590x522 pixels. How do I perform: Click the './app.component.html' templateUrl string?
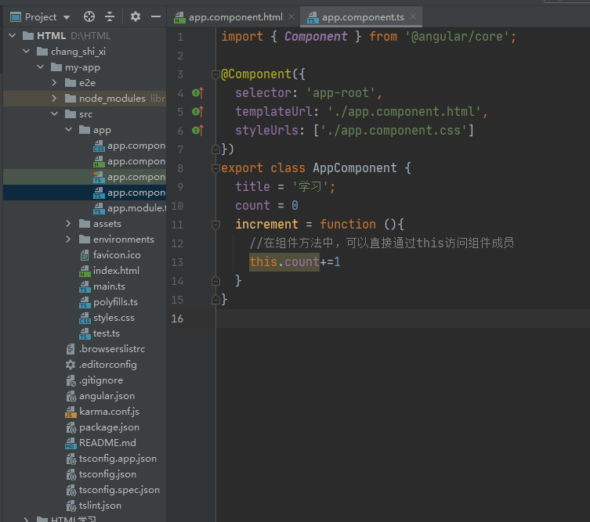click(x=404, y=112)
